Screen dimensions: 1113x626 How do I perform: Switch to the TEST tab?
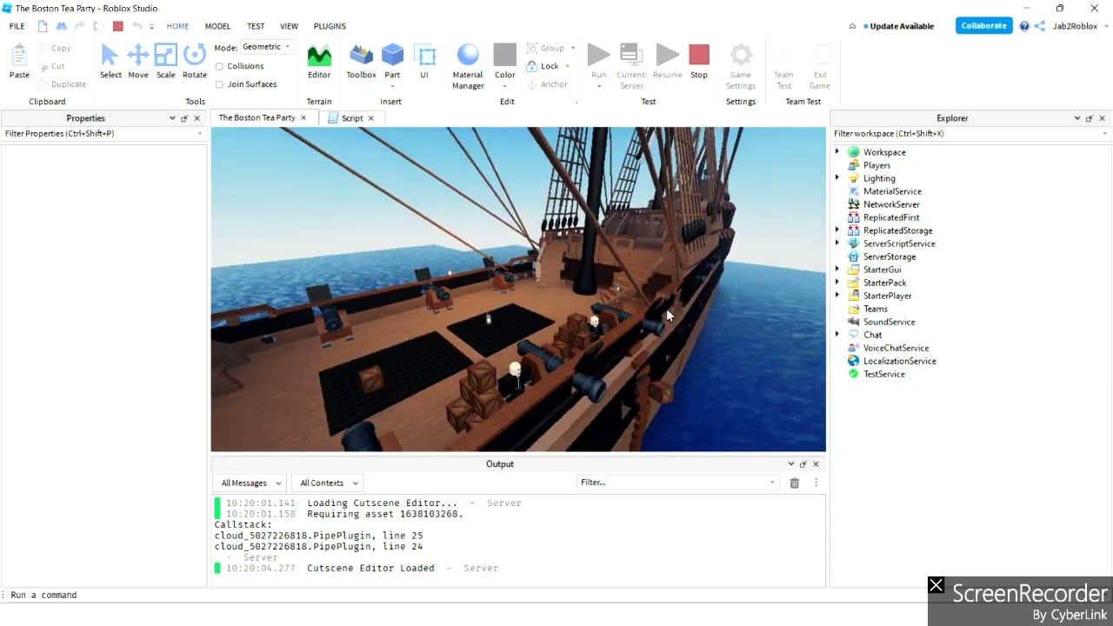[x=256, y=26]
